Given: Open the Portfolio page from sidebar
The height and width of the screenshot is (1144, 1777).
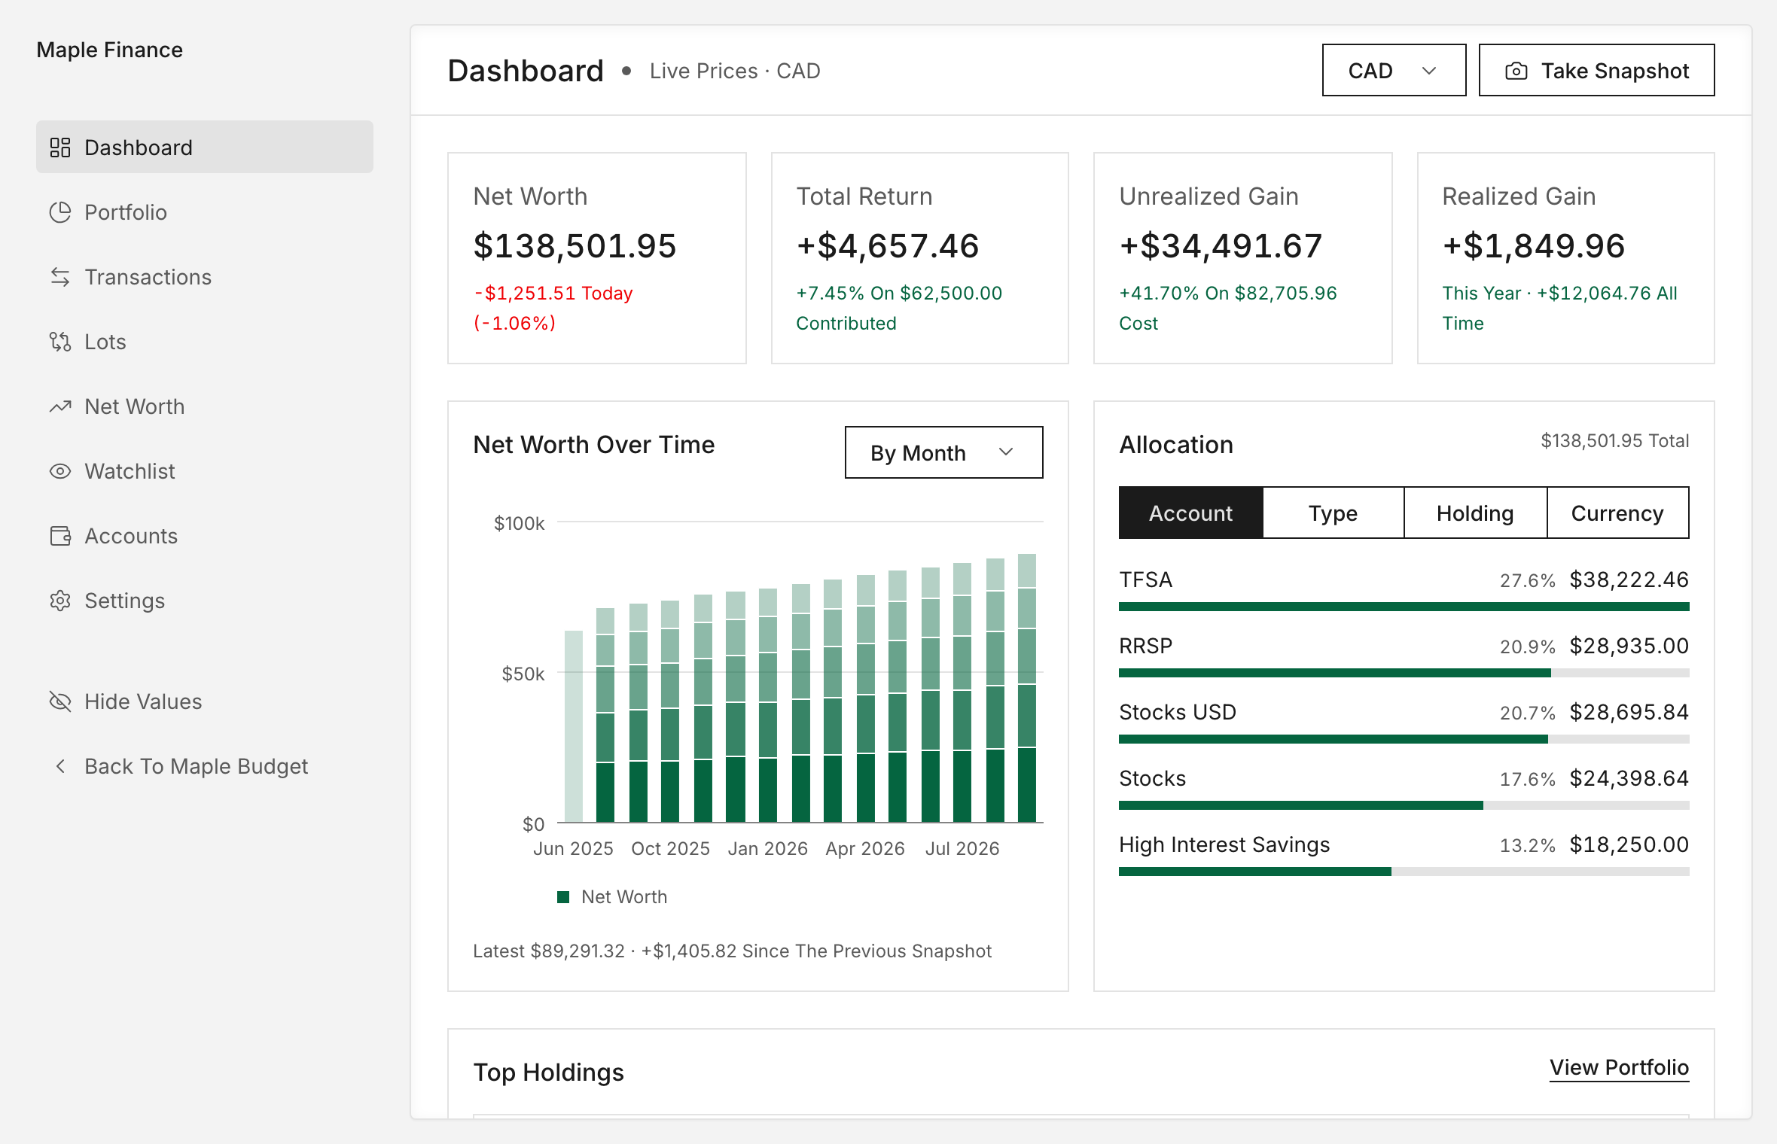Looking at the screenshot, I should click(x=205, y=212).
